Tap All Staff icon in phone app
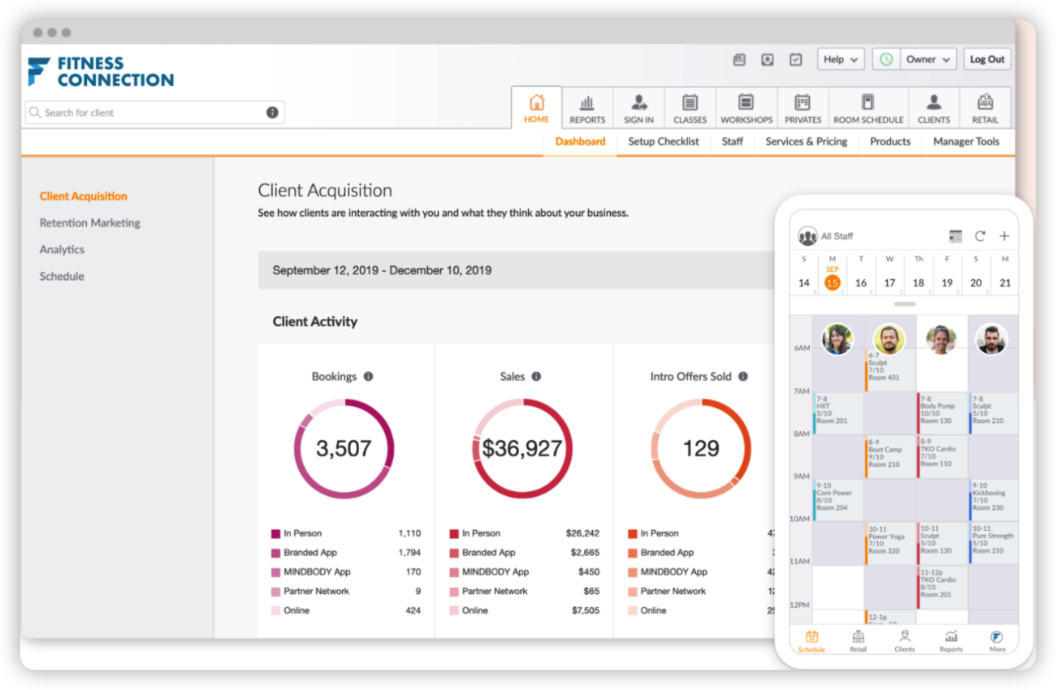1056x690 pixels. click(807, 236)
